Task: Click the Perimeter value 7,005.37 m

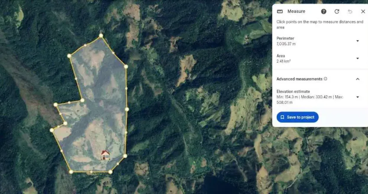Action: 286,44
